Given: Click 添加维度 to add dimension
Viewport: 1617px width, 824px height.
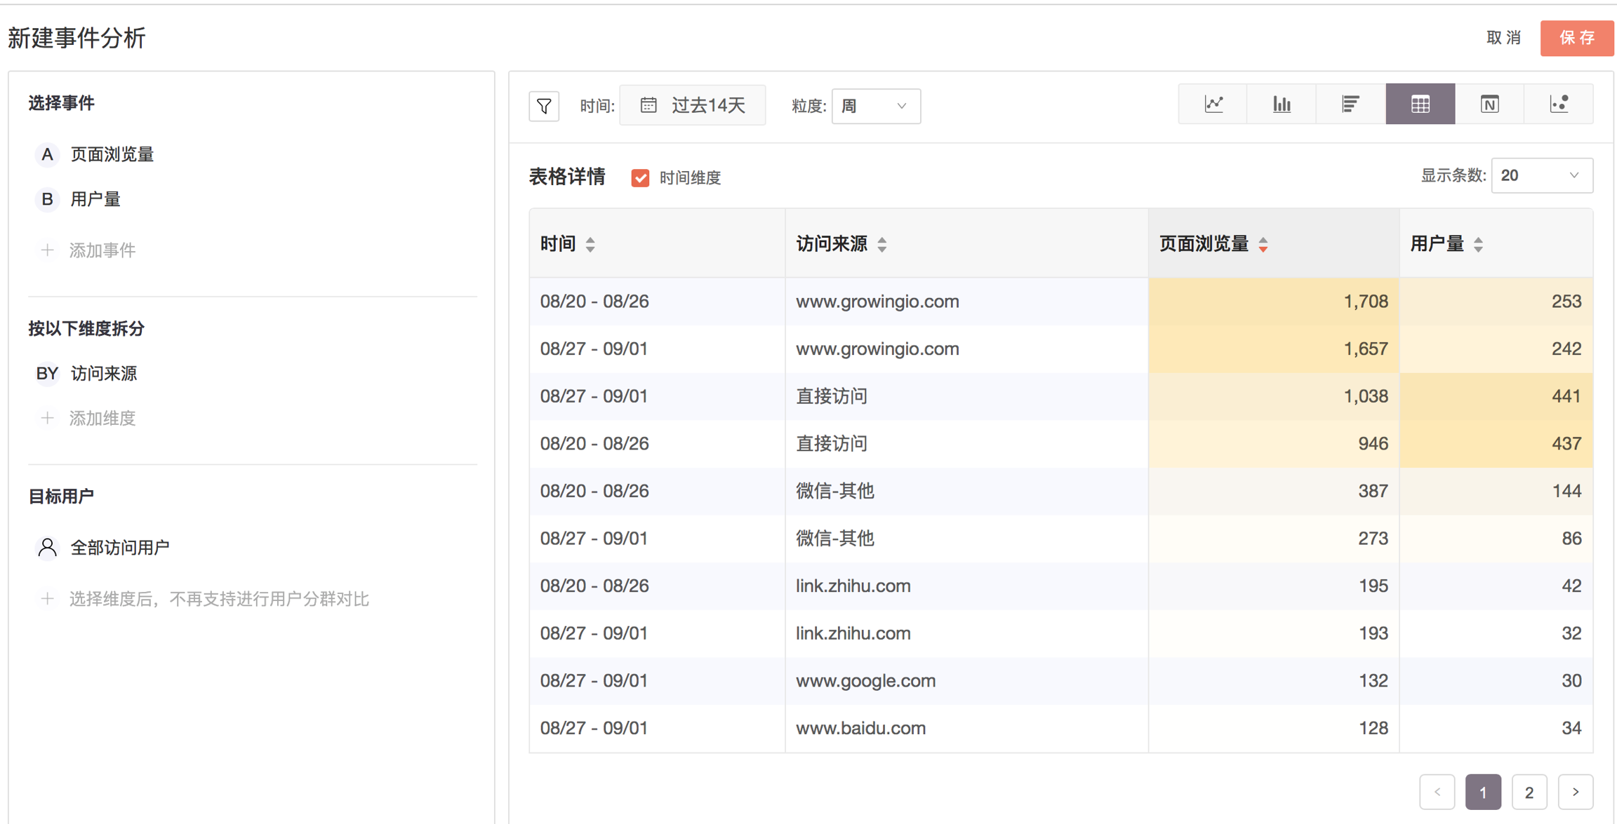Looking at the screenshot, I should tap(102, 419).
